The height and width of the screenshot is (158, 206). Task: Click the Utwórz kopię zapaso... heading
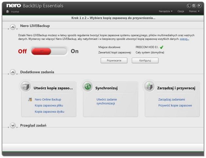(53, 88)
